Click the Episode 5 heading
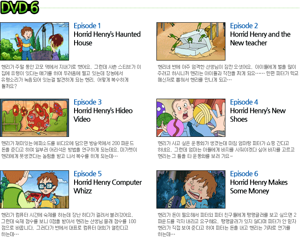 pos(87,174)
